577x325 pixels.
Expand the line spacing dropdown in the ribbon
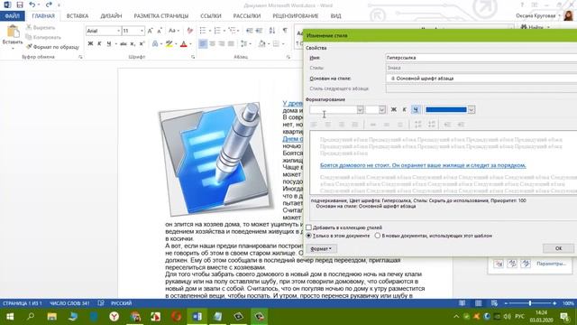point(251,44)
